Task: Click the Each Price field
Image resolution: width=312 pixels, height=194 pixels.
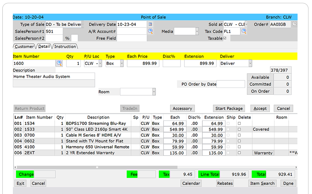Action: click(143, 63)
